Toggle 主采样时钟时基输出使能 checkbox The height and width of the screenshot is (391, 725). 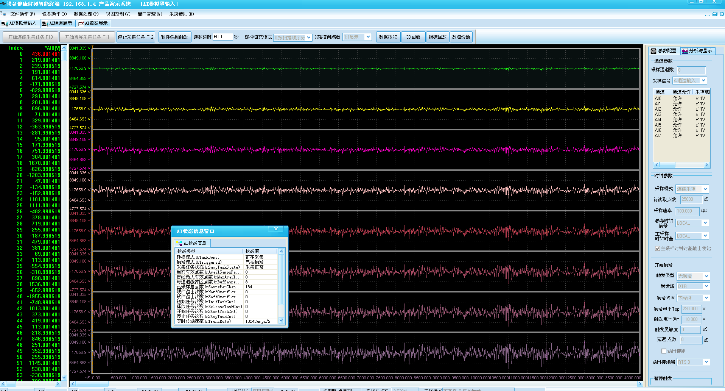click(657, 249)
